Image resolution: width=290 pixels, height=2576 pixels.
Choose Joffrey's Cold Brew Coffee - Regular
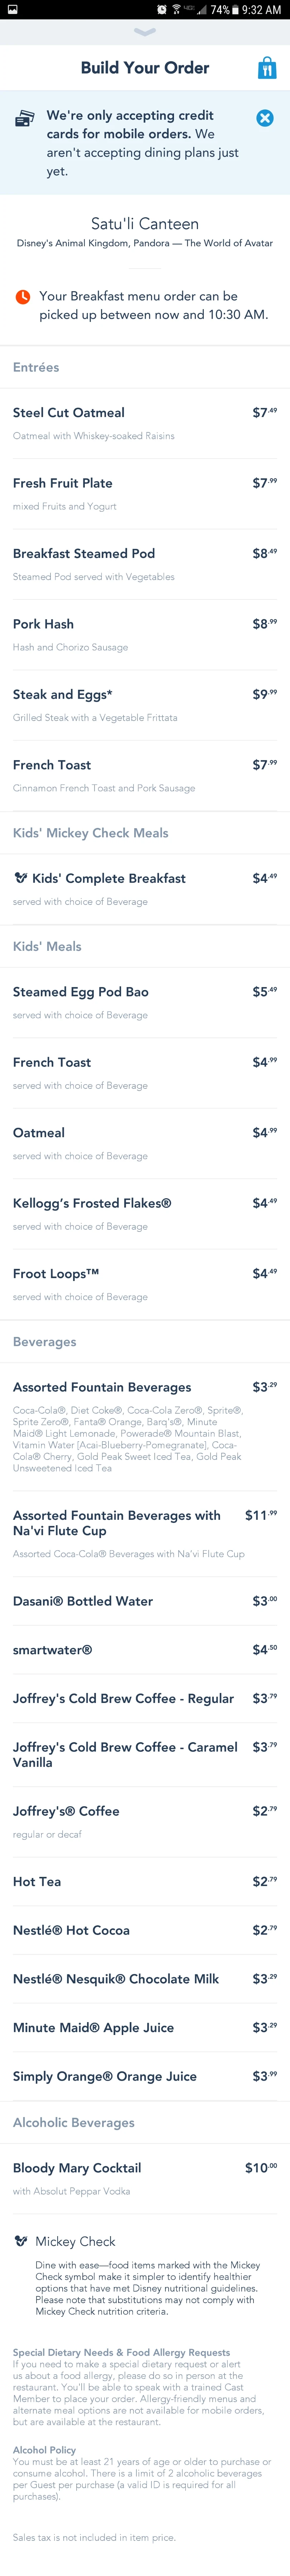tap(145, 1698)
